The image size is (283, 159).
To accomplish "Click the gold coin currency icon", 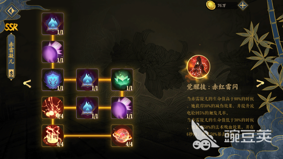I will pyautogui.click(x=211, y=5).
